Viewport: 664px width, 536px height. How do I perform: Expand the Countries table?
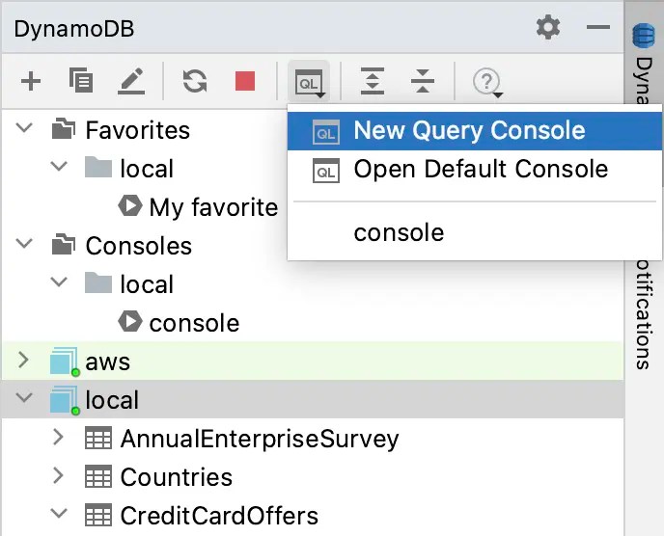pos(59,475)
